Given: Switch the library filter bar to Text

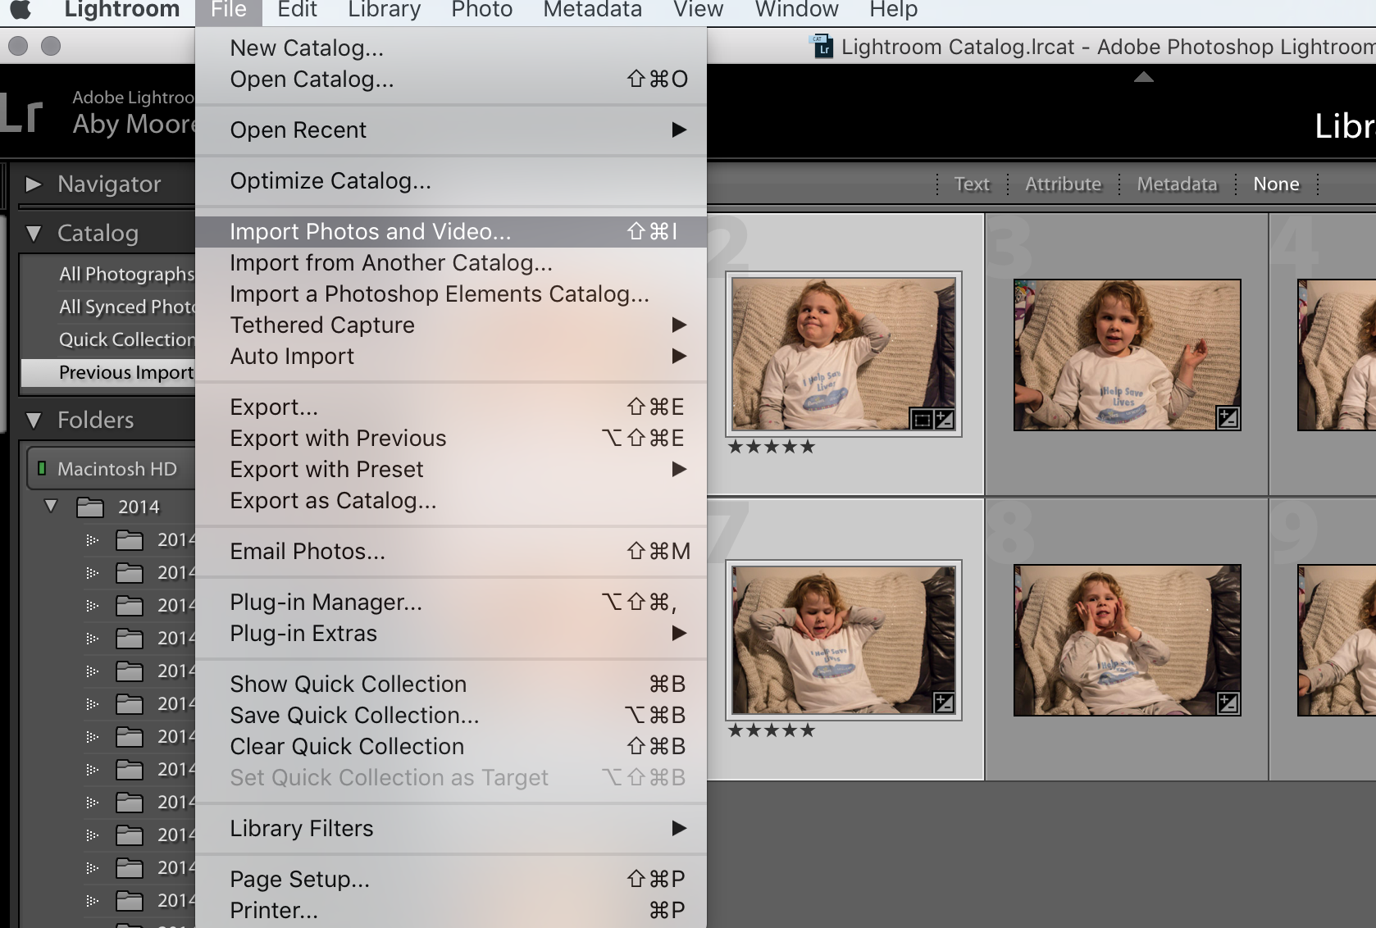Looking at the screenshot, I should pyautogui.click(x=972, y=184).
